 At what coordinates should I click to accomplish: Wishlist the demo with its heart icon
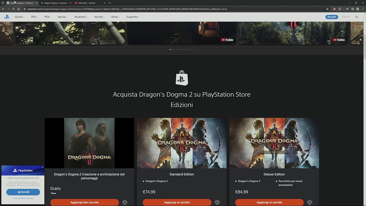[x=125, y=202]
